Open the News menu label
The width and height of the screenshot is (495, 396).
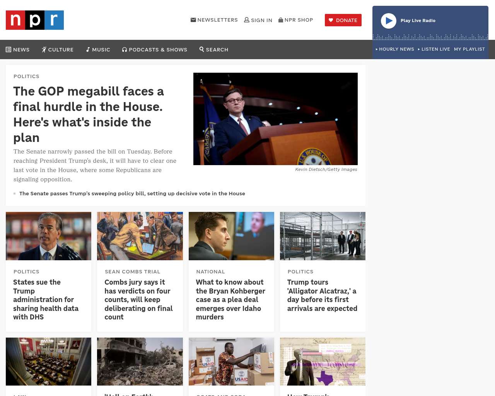[21, 49]
